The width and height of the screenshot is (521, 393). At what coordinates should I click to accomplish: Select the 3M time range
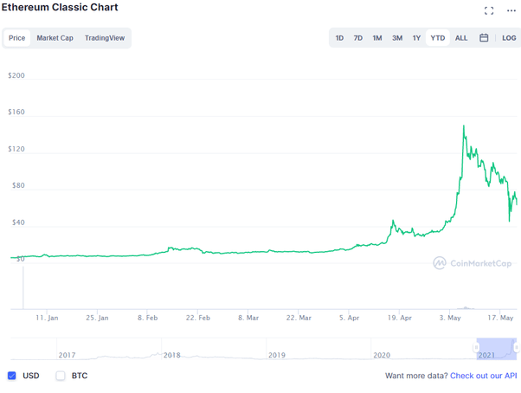click(x=397, y=38)
